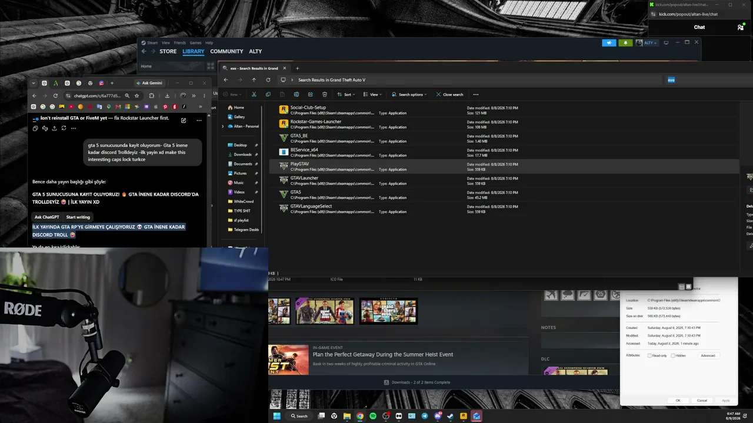The image size is (753, 423).
Task: Expand hidden Chrome toolbar extensions chevron
Action: point(193,96)
